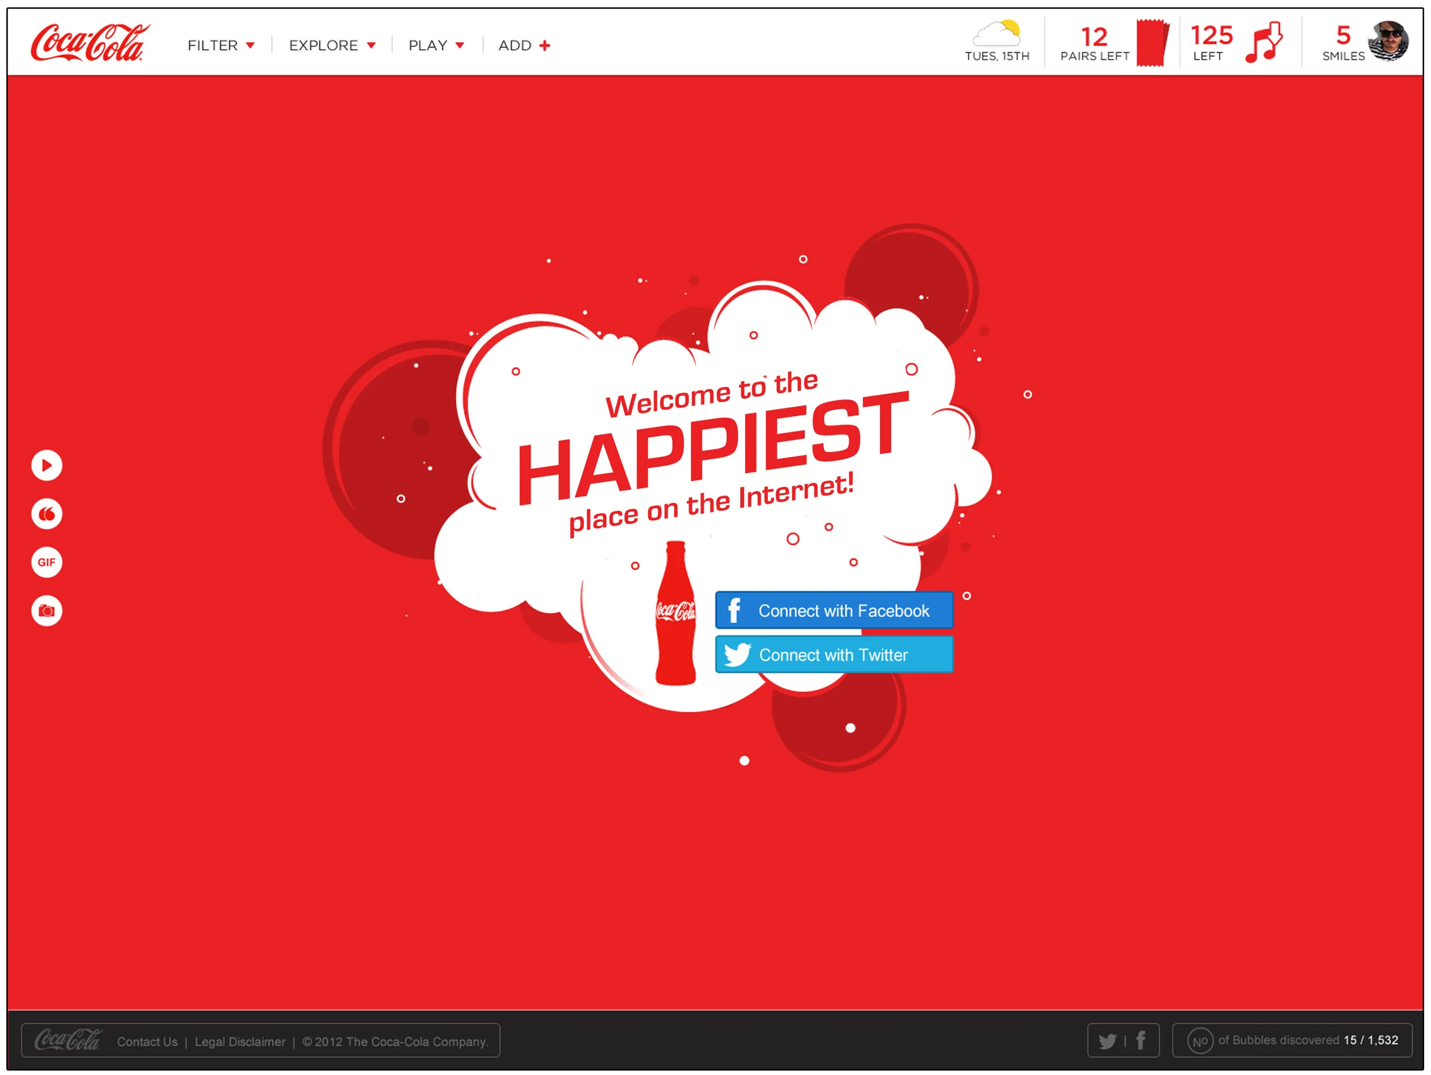The image size is (1431, 1075).
Task: Click Connect with Facebook button
Action: point(834,610)
